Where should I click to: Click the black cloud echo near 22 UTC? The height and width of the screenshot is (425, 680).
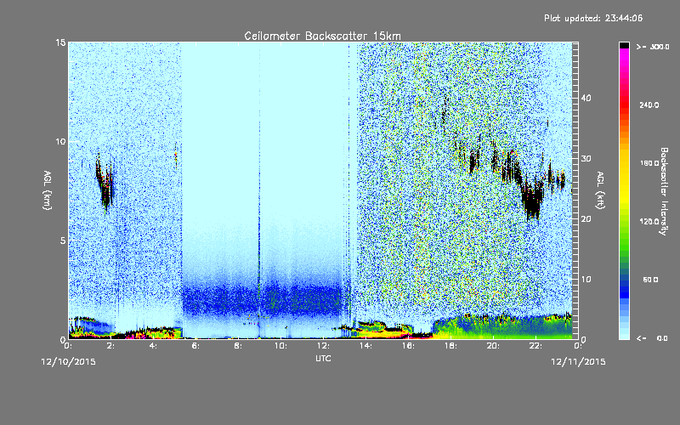(532, 200)
